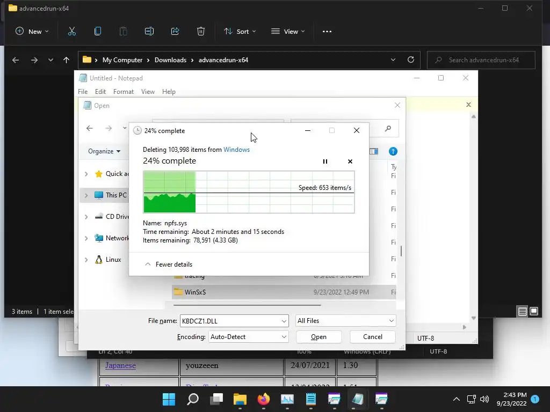The width and height of the screenshot is (550, 412).
Task: Open the clock and date flyout
Action: point(512,399)
